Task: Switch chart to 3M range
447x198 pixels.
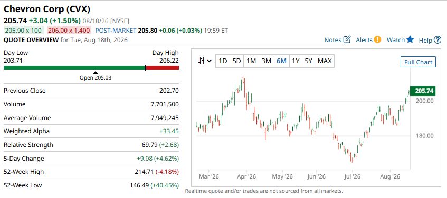Action: point(267,61)
